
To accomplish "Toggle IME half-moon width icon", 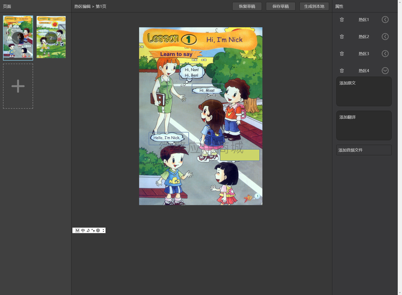I will coord(88,230).
